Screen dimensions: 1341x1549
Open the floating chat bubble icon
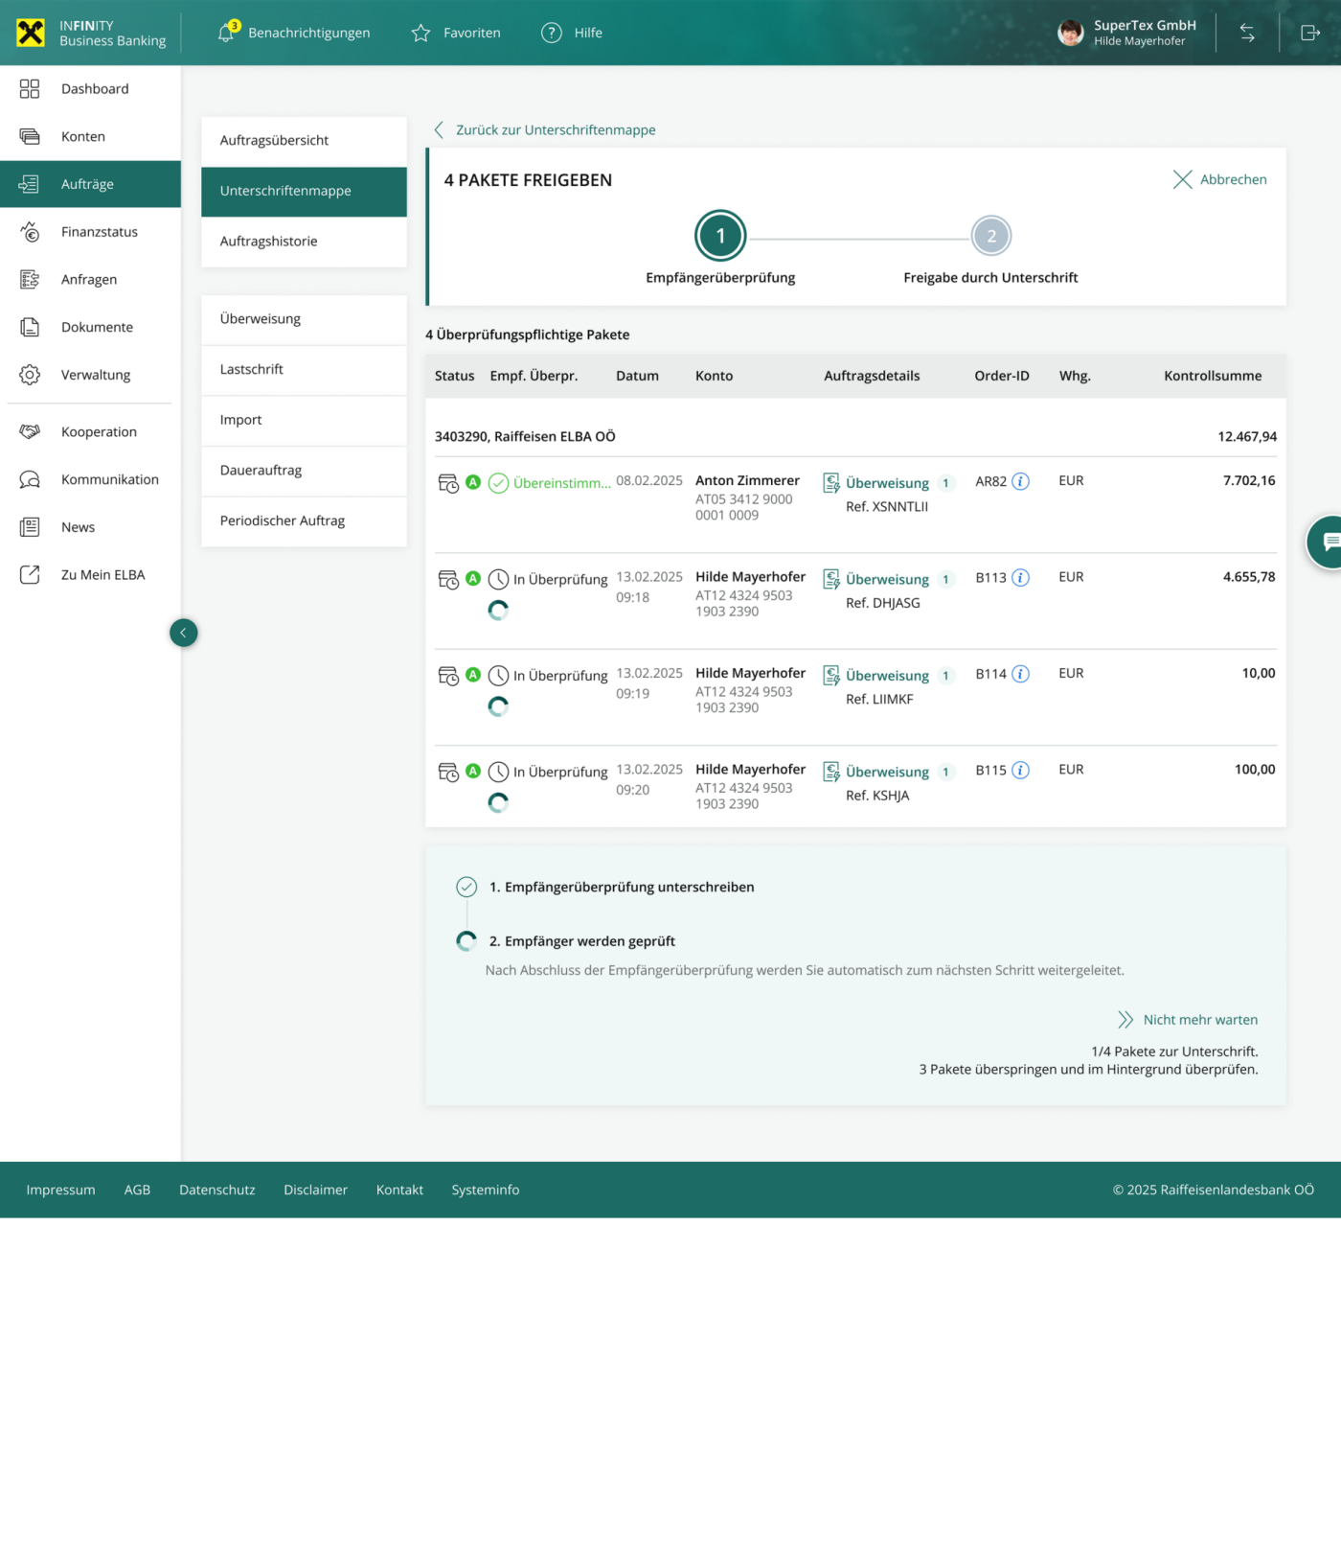1330,543
